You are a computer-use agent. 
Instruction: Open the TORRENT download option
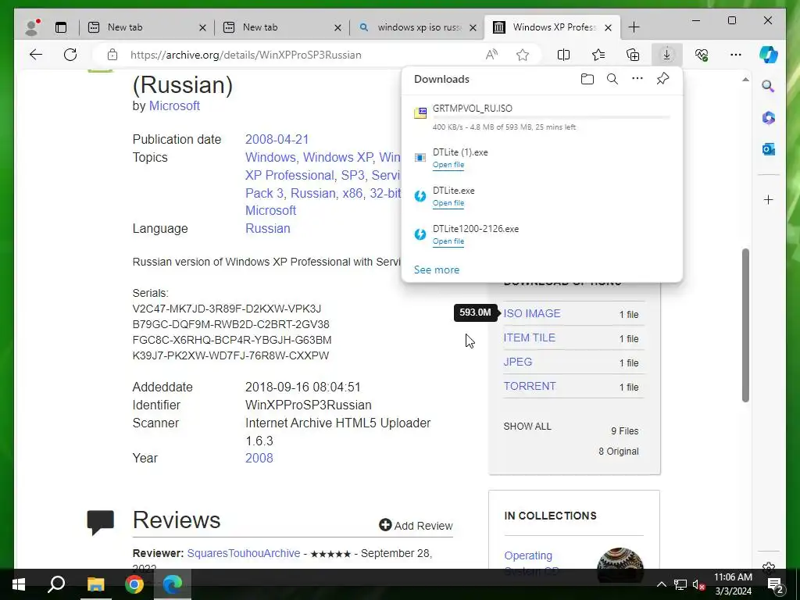(530, 386)
